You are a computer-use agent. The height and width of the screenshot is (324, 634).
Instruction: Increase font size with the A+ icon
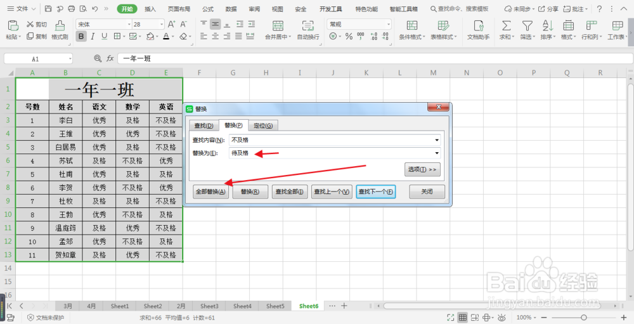[x=171, y=24]
